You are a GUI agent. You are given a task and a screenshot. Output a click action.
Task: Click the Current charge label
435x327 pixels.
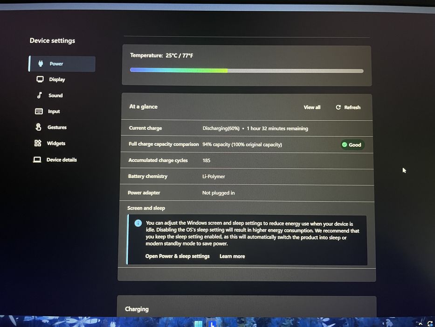coord(145,128)
